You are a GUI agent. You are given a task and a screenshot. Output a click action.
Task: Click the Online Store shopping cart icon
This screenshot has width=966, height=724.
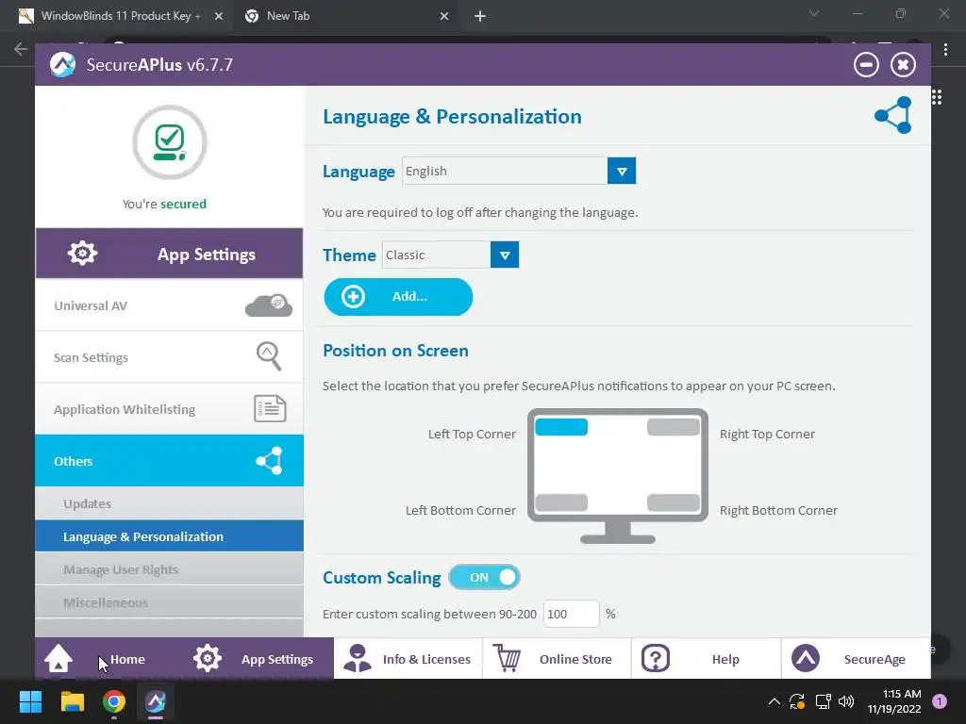pos(507,659)
